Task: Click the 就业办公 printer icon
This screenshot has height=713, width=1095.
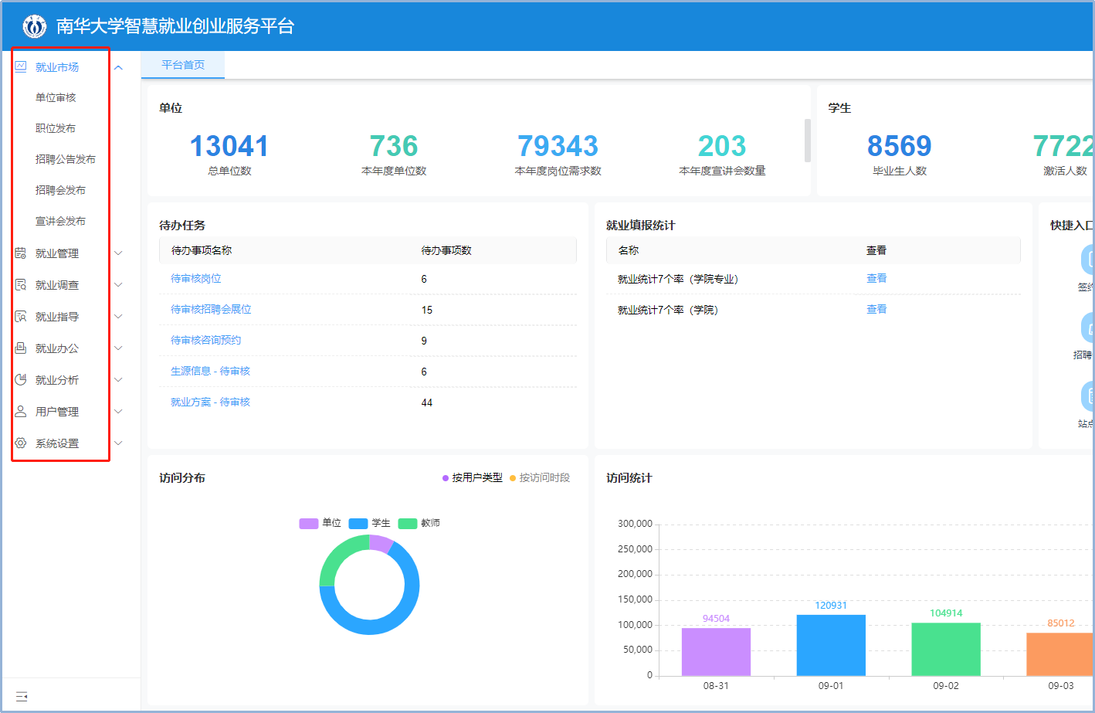Action: [x=21, y=348]
